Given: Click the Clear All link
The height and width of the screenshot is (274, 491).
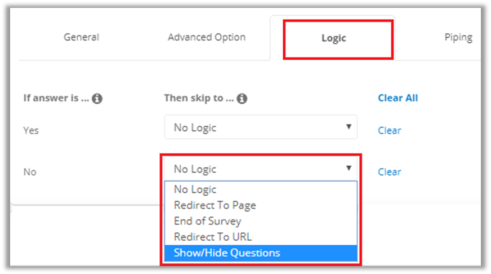Looking at the screenshot, I should [398, 98].
